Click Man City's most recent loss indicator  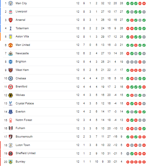click(x=144, y=4)
